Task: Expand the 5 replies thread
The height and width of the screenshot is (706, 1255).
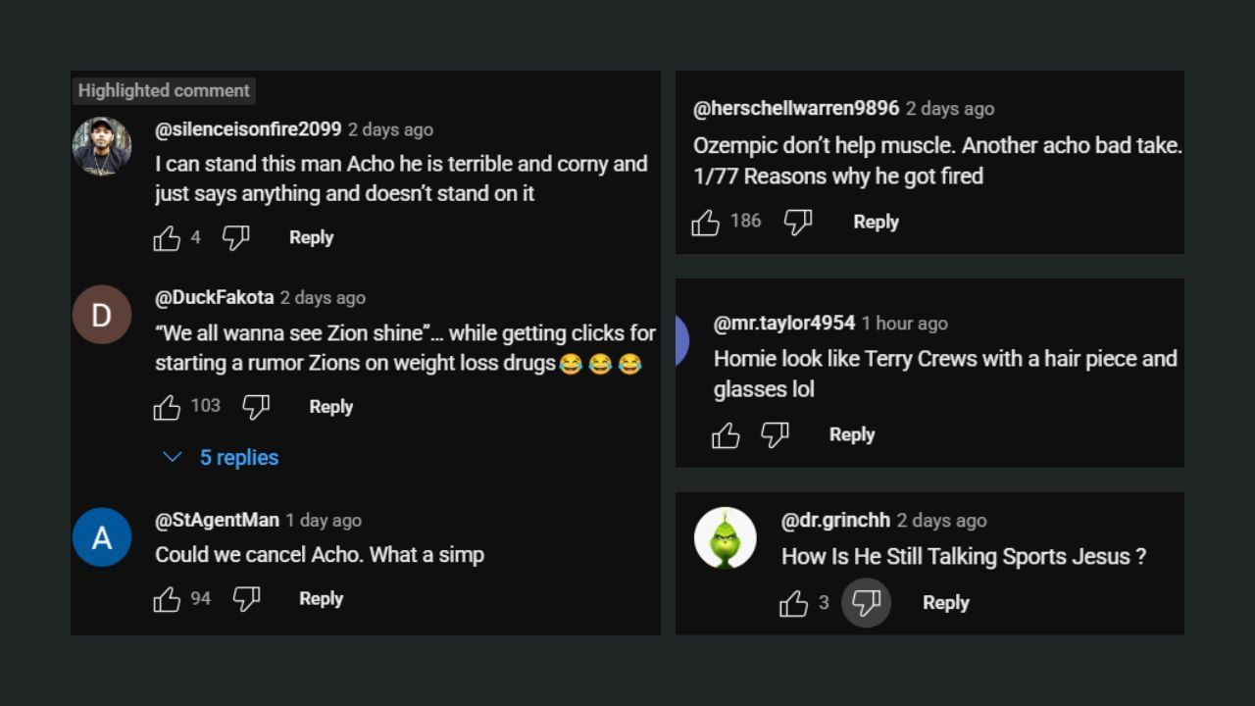Action: click(239, 458)
